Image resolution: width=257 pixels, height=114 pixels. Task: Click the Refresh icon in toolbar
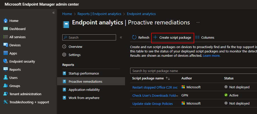[134, 37]
